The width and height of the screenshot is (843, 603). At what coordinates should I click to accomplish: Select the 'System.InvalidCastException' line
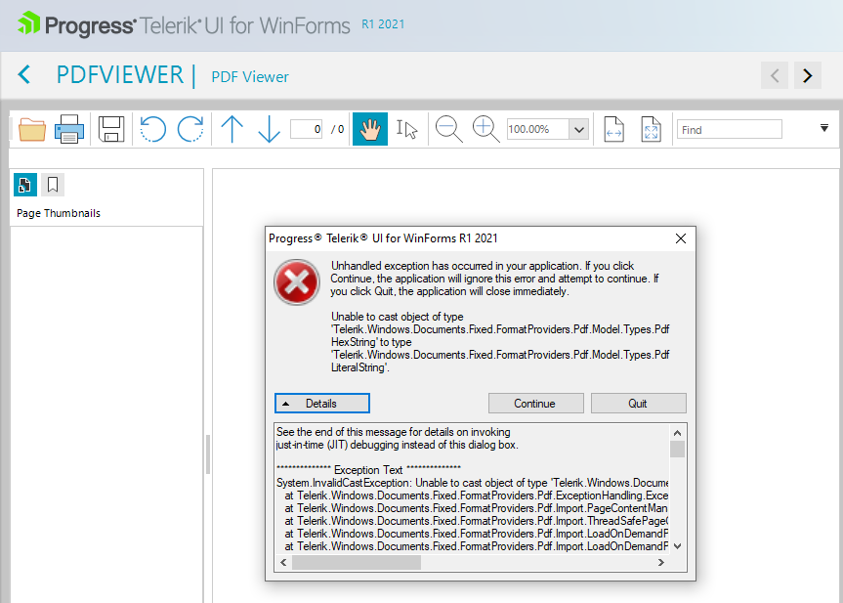pyautogui.click(x=472, y=483)
